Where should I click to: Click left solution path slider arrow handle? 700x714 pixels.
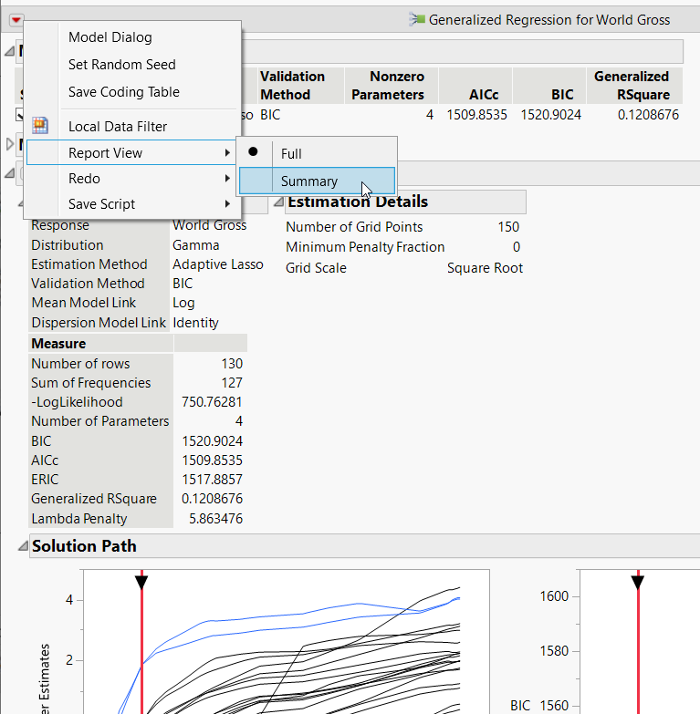point(141,581)
